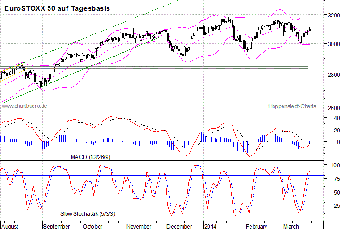Click the 3200 price axis value

(x=334, y=16)
